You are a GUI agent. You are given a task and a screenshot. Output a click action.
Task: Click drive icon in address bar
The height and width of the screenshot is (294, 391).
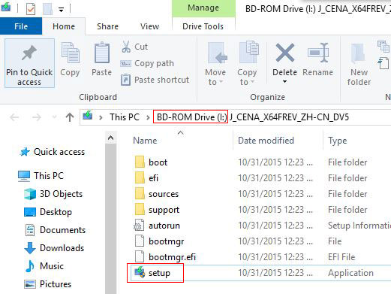(x=88, y=116)
